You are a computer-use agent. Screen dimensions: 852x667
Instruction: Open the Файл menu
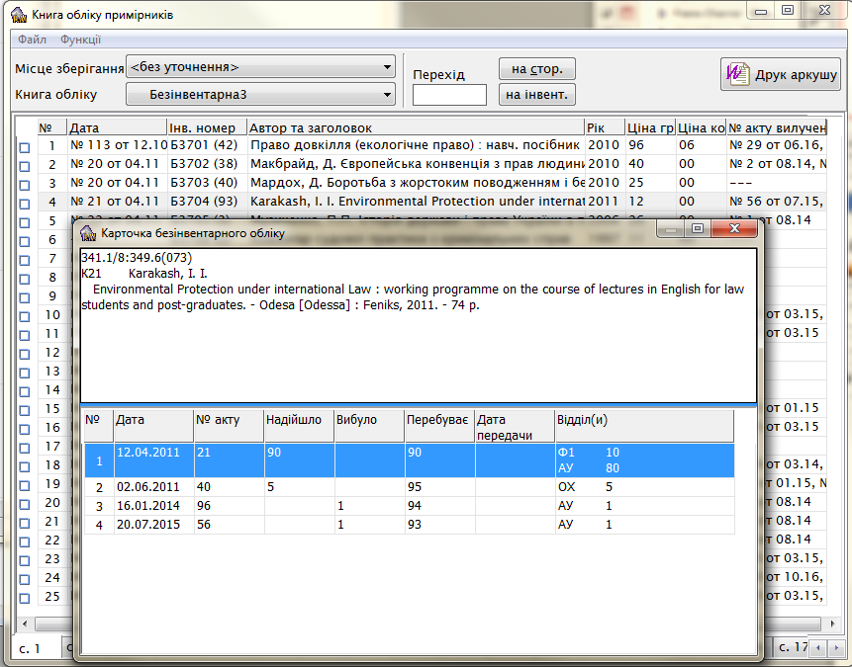(32, 40)
